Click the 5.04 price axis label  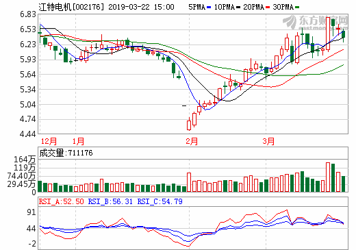[28, 105]
